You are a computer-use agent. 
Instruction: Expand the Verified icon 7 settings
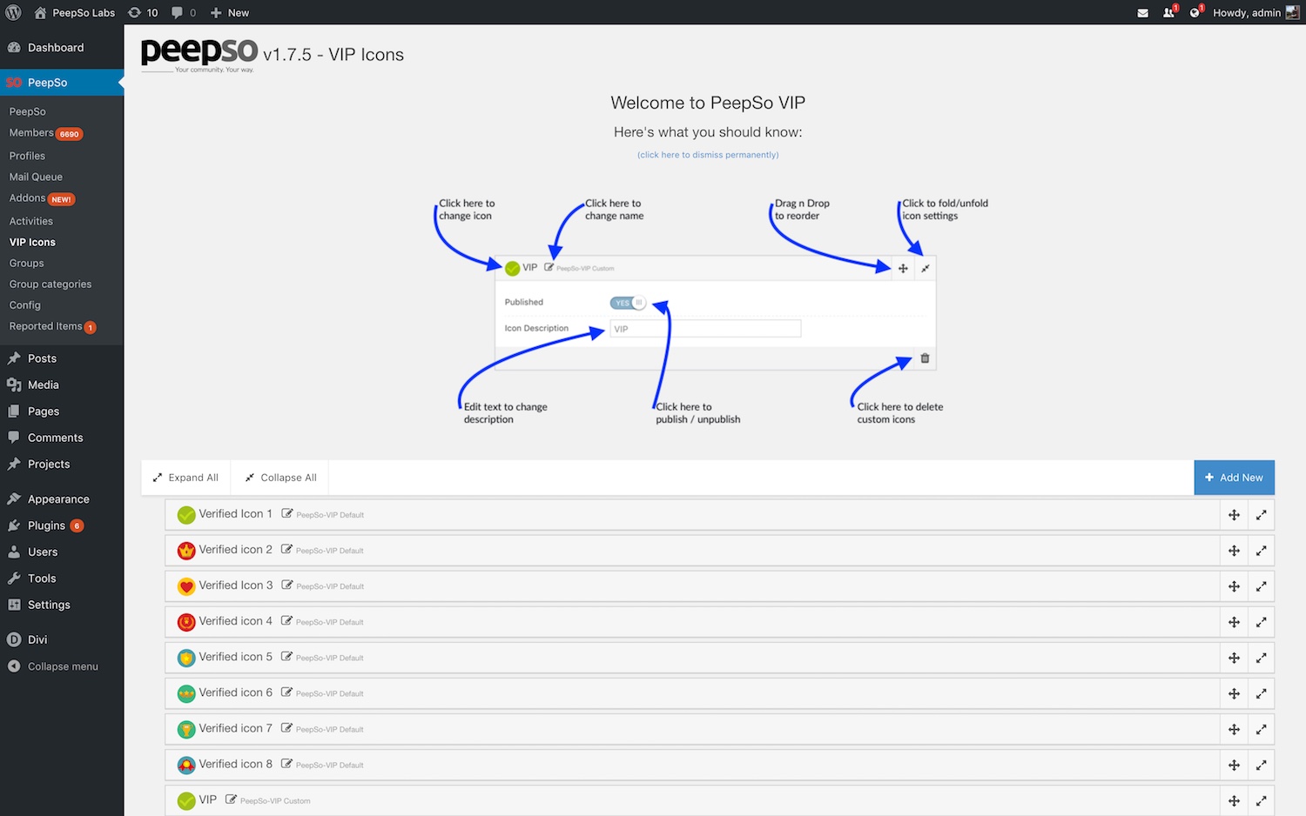point(1261,729)
